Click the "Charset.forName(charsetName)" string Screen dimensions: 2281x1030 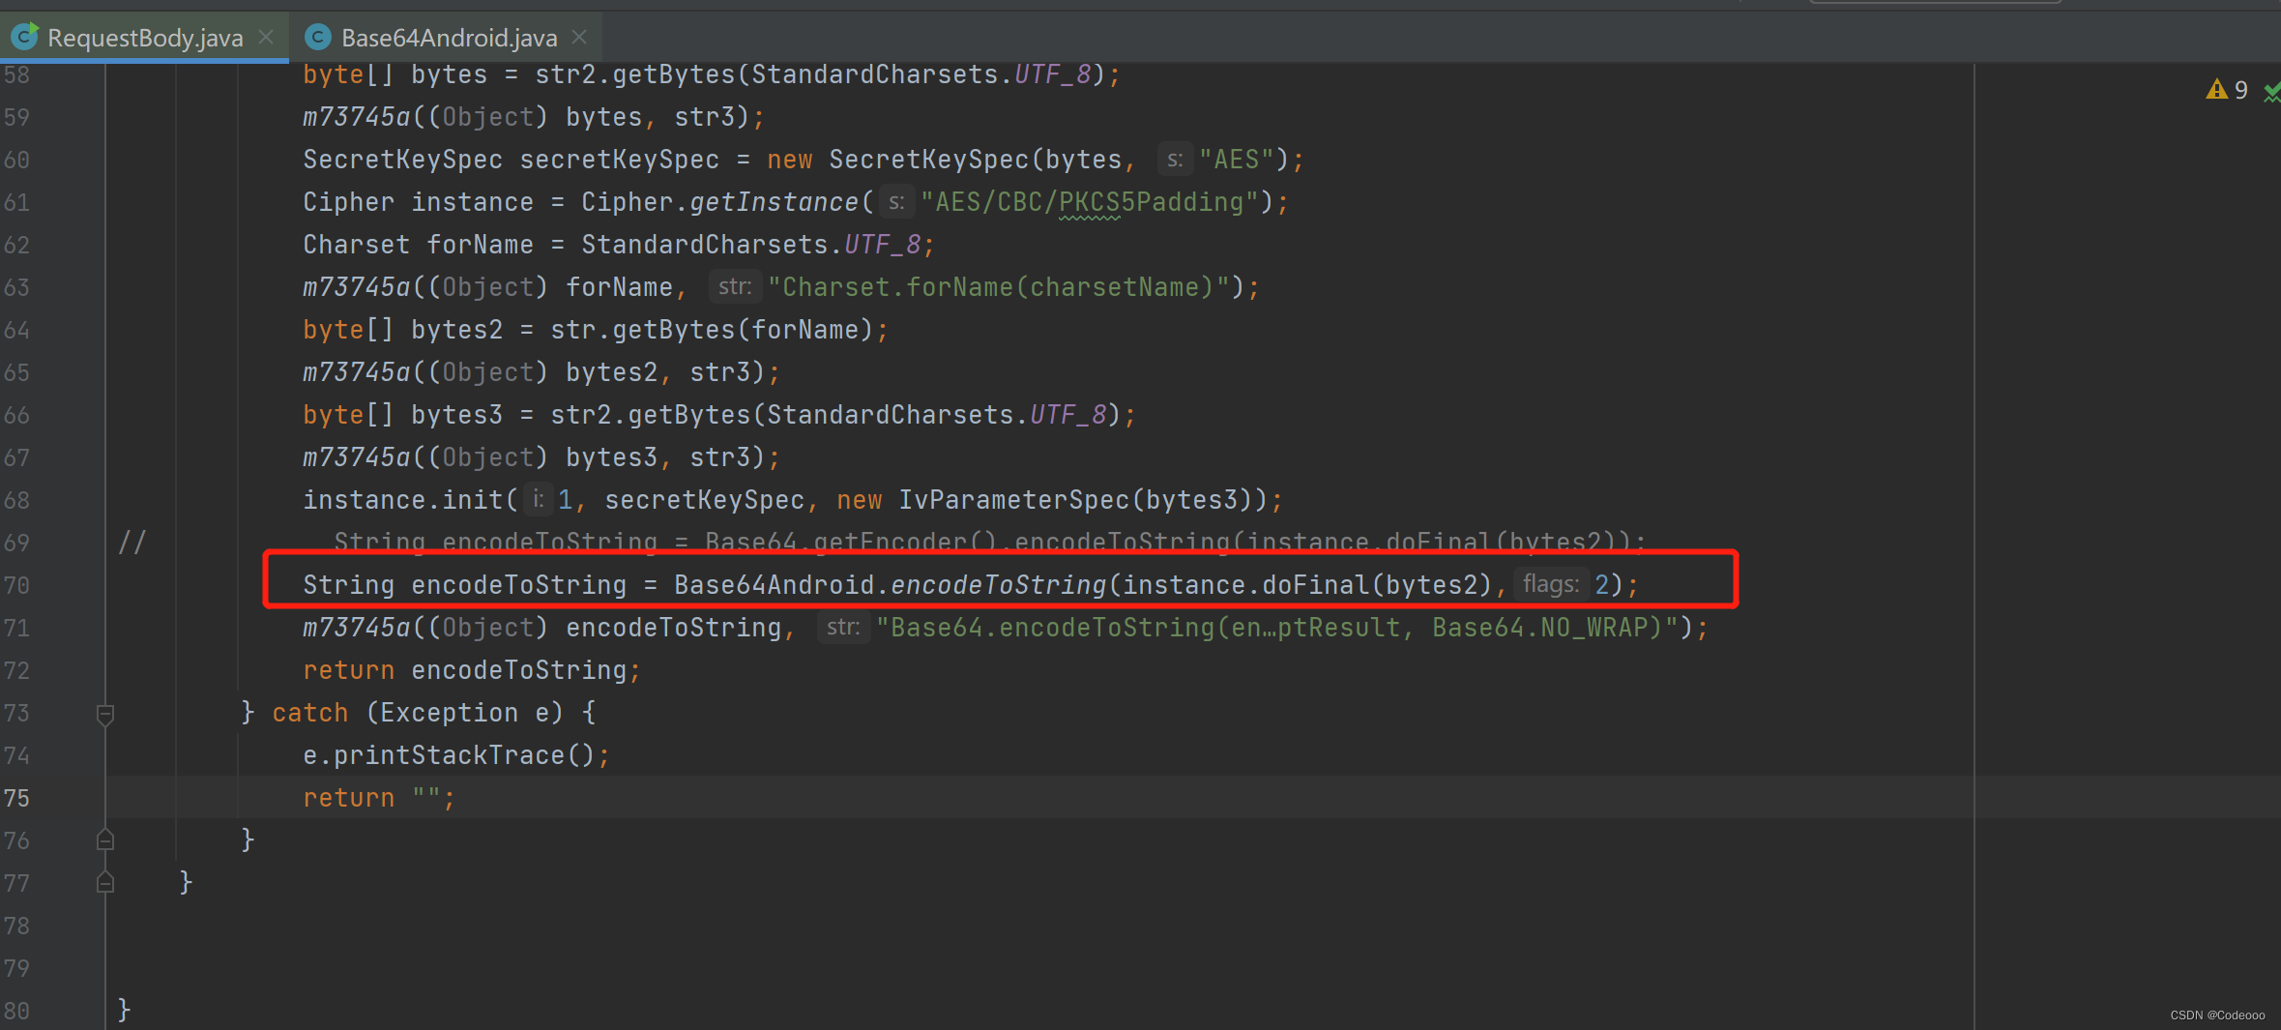(x=999, y=287)
